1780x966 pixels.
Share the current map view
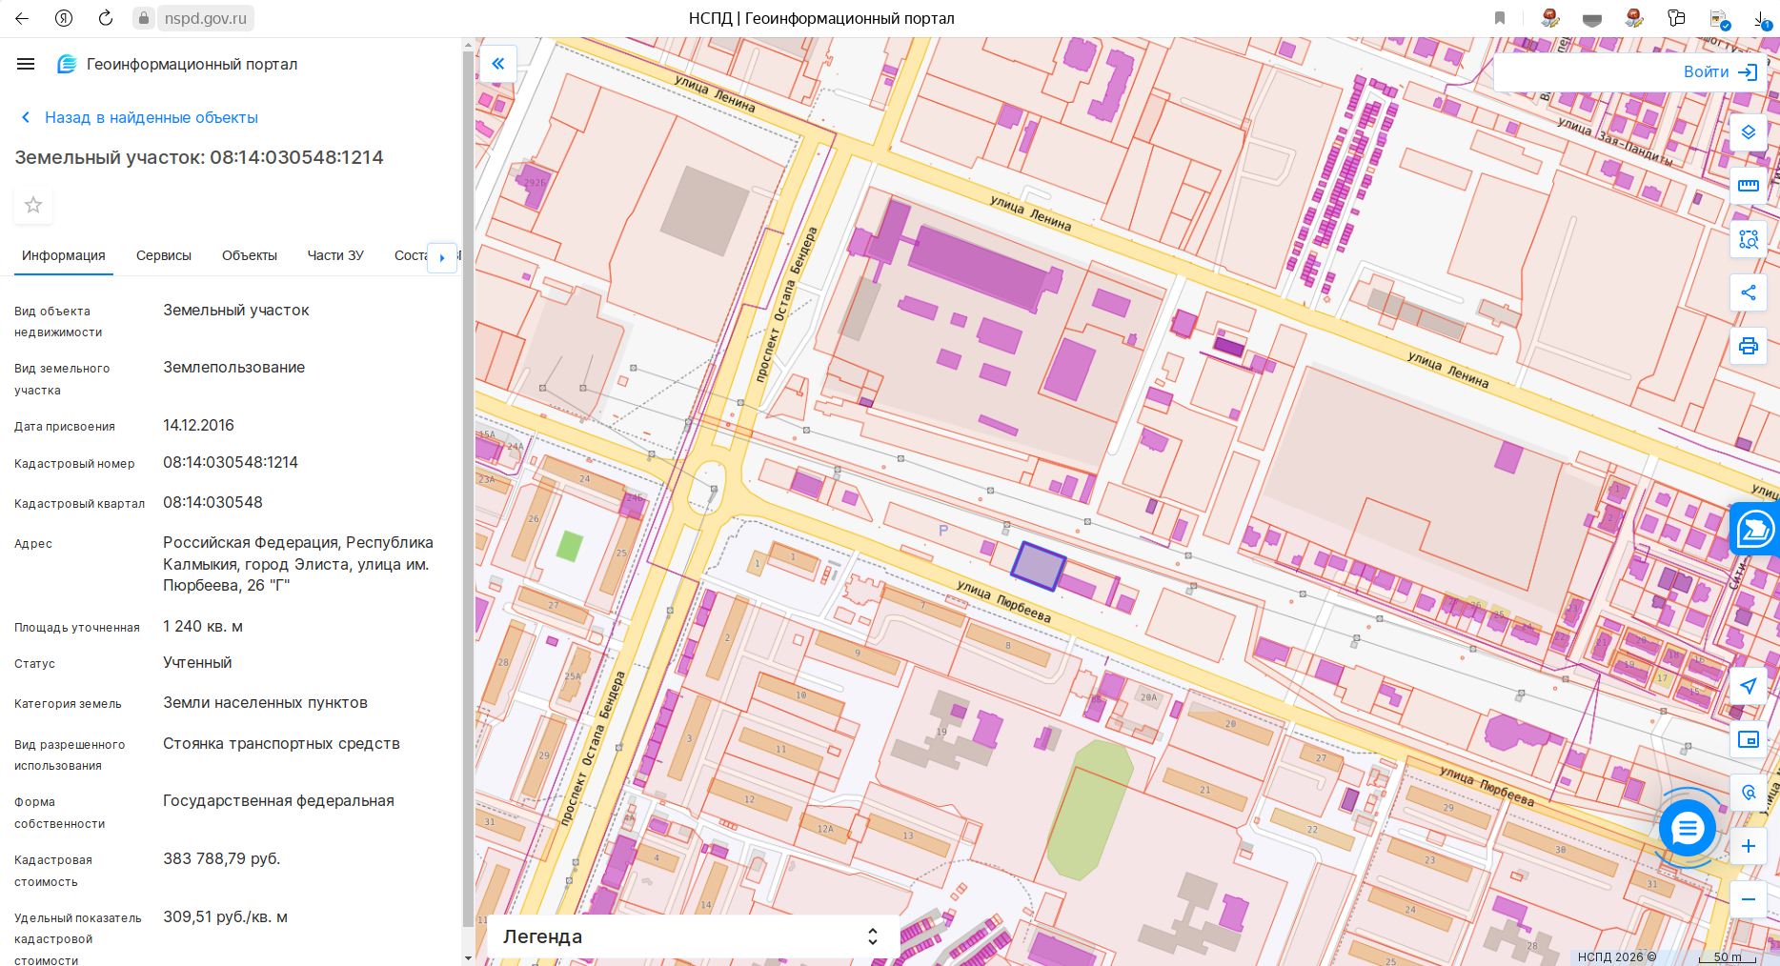click(x=1748, y=292)
